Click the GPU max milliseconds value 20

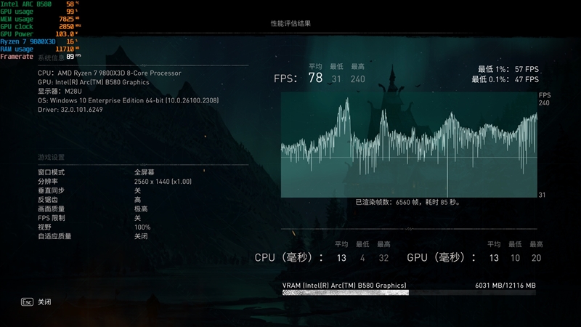[536, 258]
